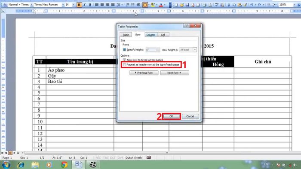Toggle Italic formatting in the toolbar
301x169 pixels.
[84, 5]
